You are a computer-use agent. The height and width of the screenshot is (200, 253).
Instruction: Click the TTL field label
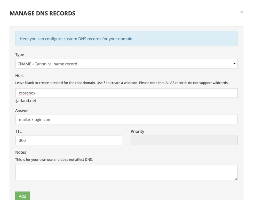pos(19,131)
